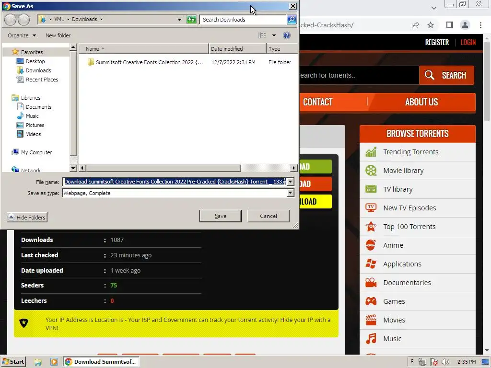This screenshot has height=368, width=491.
Task: Click the Action Center flag tray icon
Action: [433, 362]
